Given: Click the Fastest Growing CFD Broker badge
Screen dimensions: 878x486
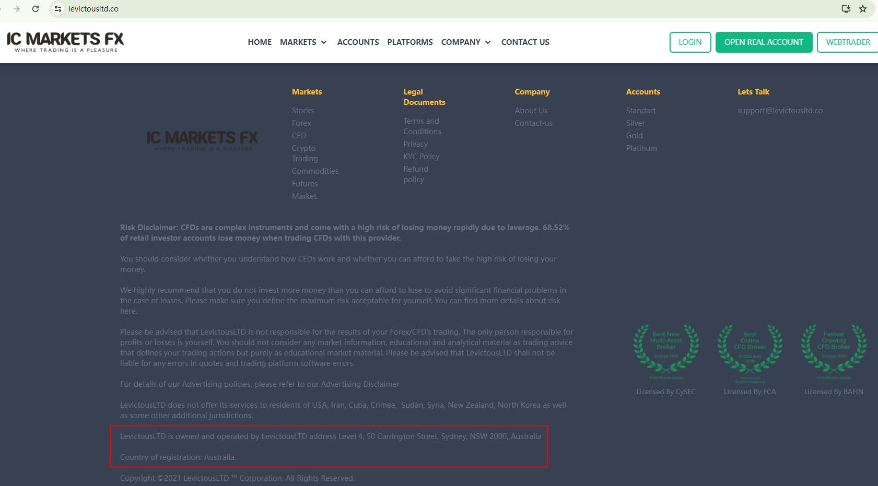Looking at the screenshot, I should (x=834, y=351).
